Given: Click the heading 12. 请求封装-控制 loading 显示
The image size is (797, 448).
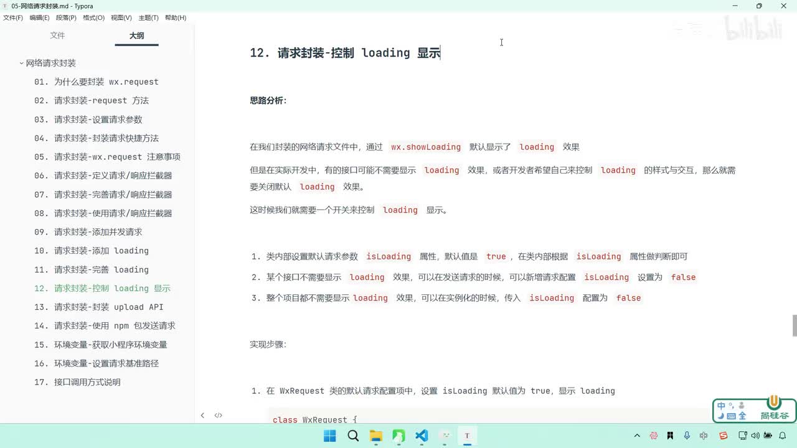Looking at the screenshot, I should pos(345,53).
